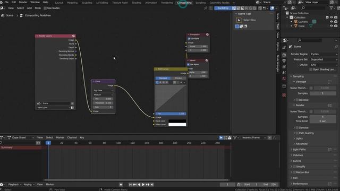Toggle Use Alpha on the Composite node
Image resolution: width=340 pixels, height=191 pixels.
click(189, 39)
